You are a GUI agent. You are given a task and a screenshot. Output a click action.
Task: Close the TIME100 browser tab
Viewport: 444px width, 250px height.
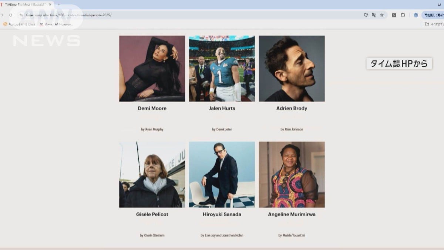[x=50, y=4]
